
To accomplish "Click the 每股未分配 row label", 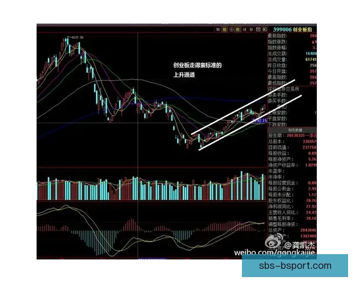I will coord(281,195).
